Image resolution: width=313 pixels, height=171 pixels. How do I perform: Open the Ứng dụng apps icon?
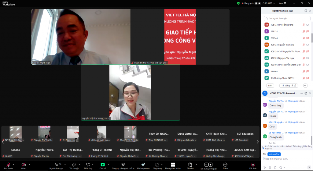(x=157, y=165)
